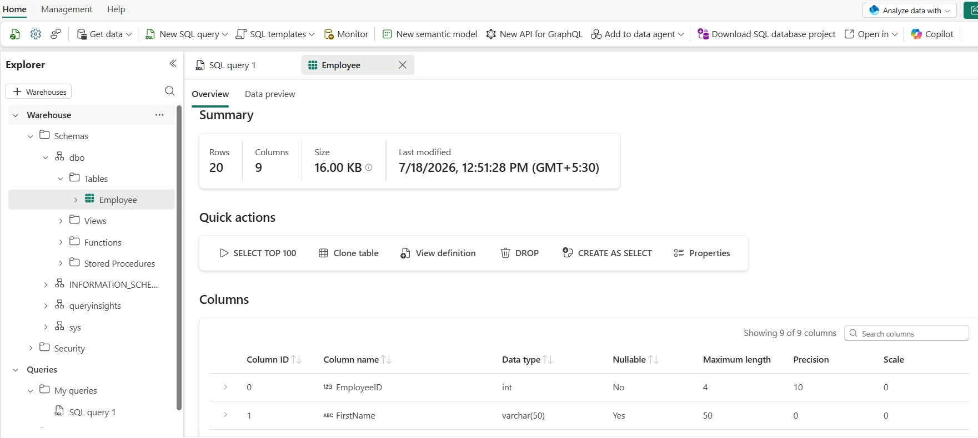The height and width of the screenshot is (438, 978).
Task: Click Download SQL database project
Action: [766, 34]
